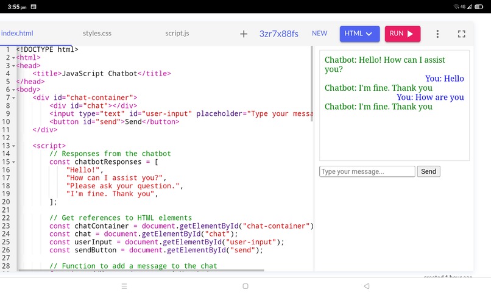
Task: Open the three-dot more options menu
Action: (x=437, y=34)
